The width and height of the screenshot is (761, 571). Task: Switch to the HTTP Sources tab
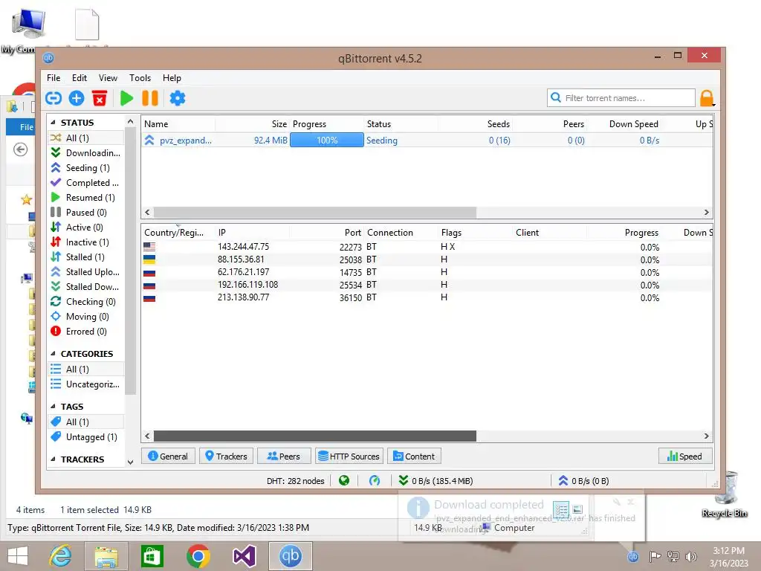coord(349,457)
